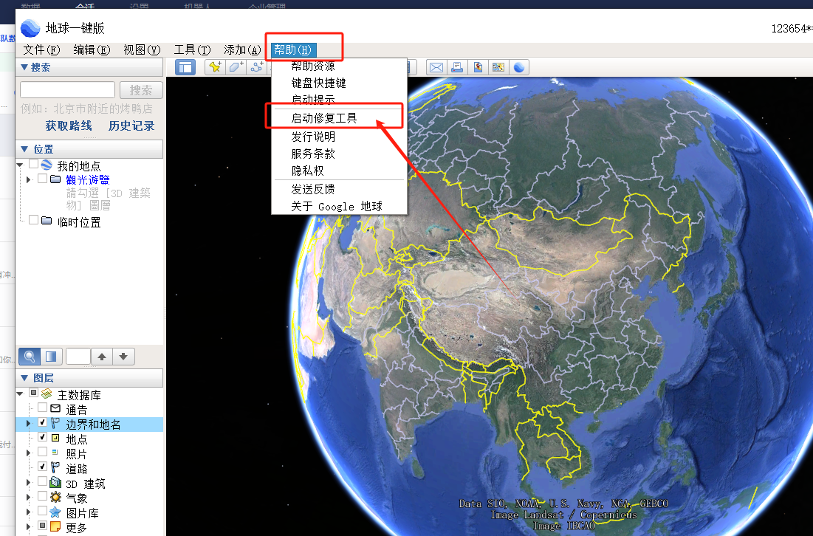Click the 觀光游覽 folder icon
This screenshot has width=813, height=536.
tap(55, 179)
